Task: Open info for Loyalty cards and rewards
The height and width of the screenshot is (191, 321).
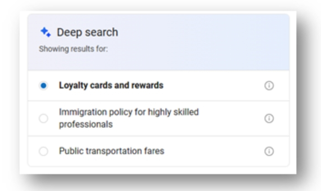Action: pyautogui.click(x=269, y=86)
